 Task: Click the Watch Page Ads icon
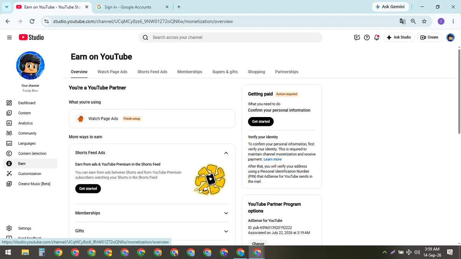(x=80, y=119)
